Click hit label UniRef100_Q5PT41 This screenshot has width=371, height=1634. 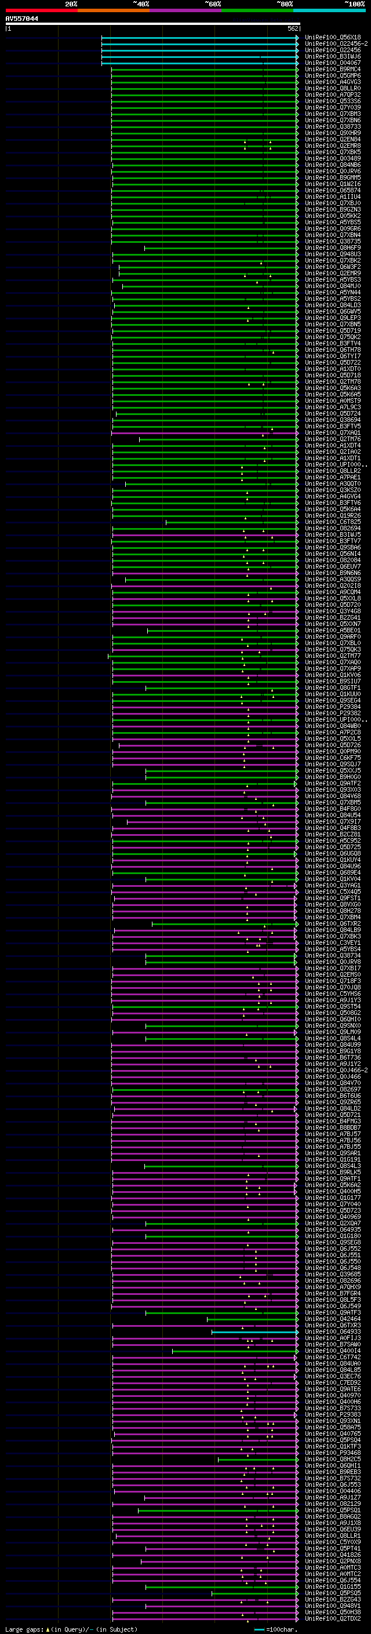(x=333, y=1548)
